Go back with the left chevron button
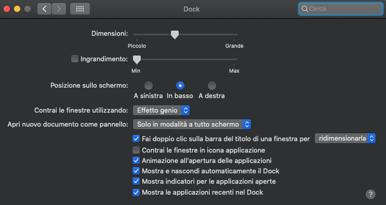The height and width of the screenshot is (205, 386). 44,9
